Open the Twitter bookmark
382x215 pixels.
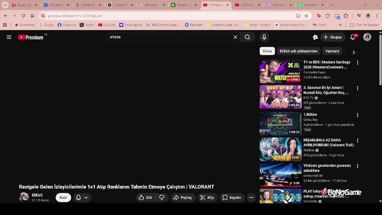pos(87,25)
